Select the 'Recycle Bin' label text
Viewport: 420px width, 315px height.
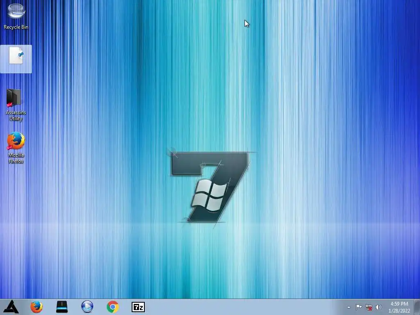[16, 27]
